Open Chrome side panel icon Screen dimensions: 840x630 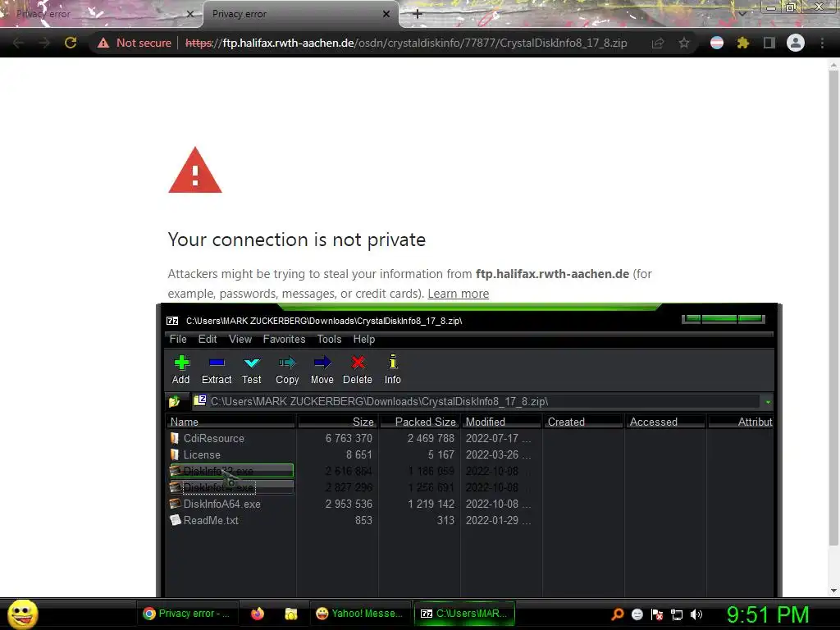click(x=769, y=43)
